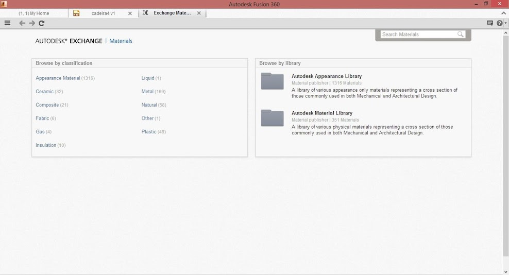The image size is (509, 275).
Task: Click the '351 Materials' publisher text
Action: [345, 120]
